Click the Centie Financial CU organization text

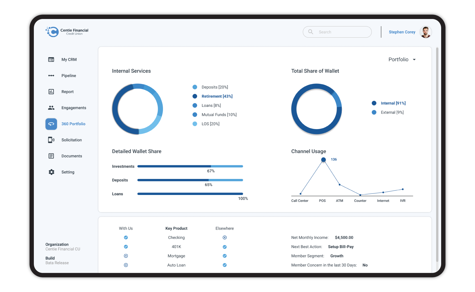[63, 249]
